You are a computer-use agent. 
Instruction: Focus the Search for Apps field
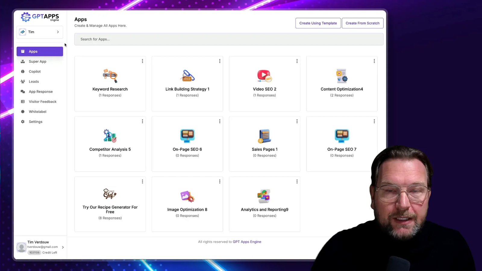(229, 39)
